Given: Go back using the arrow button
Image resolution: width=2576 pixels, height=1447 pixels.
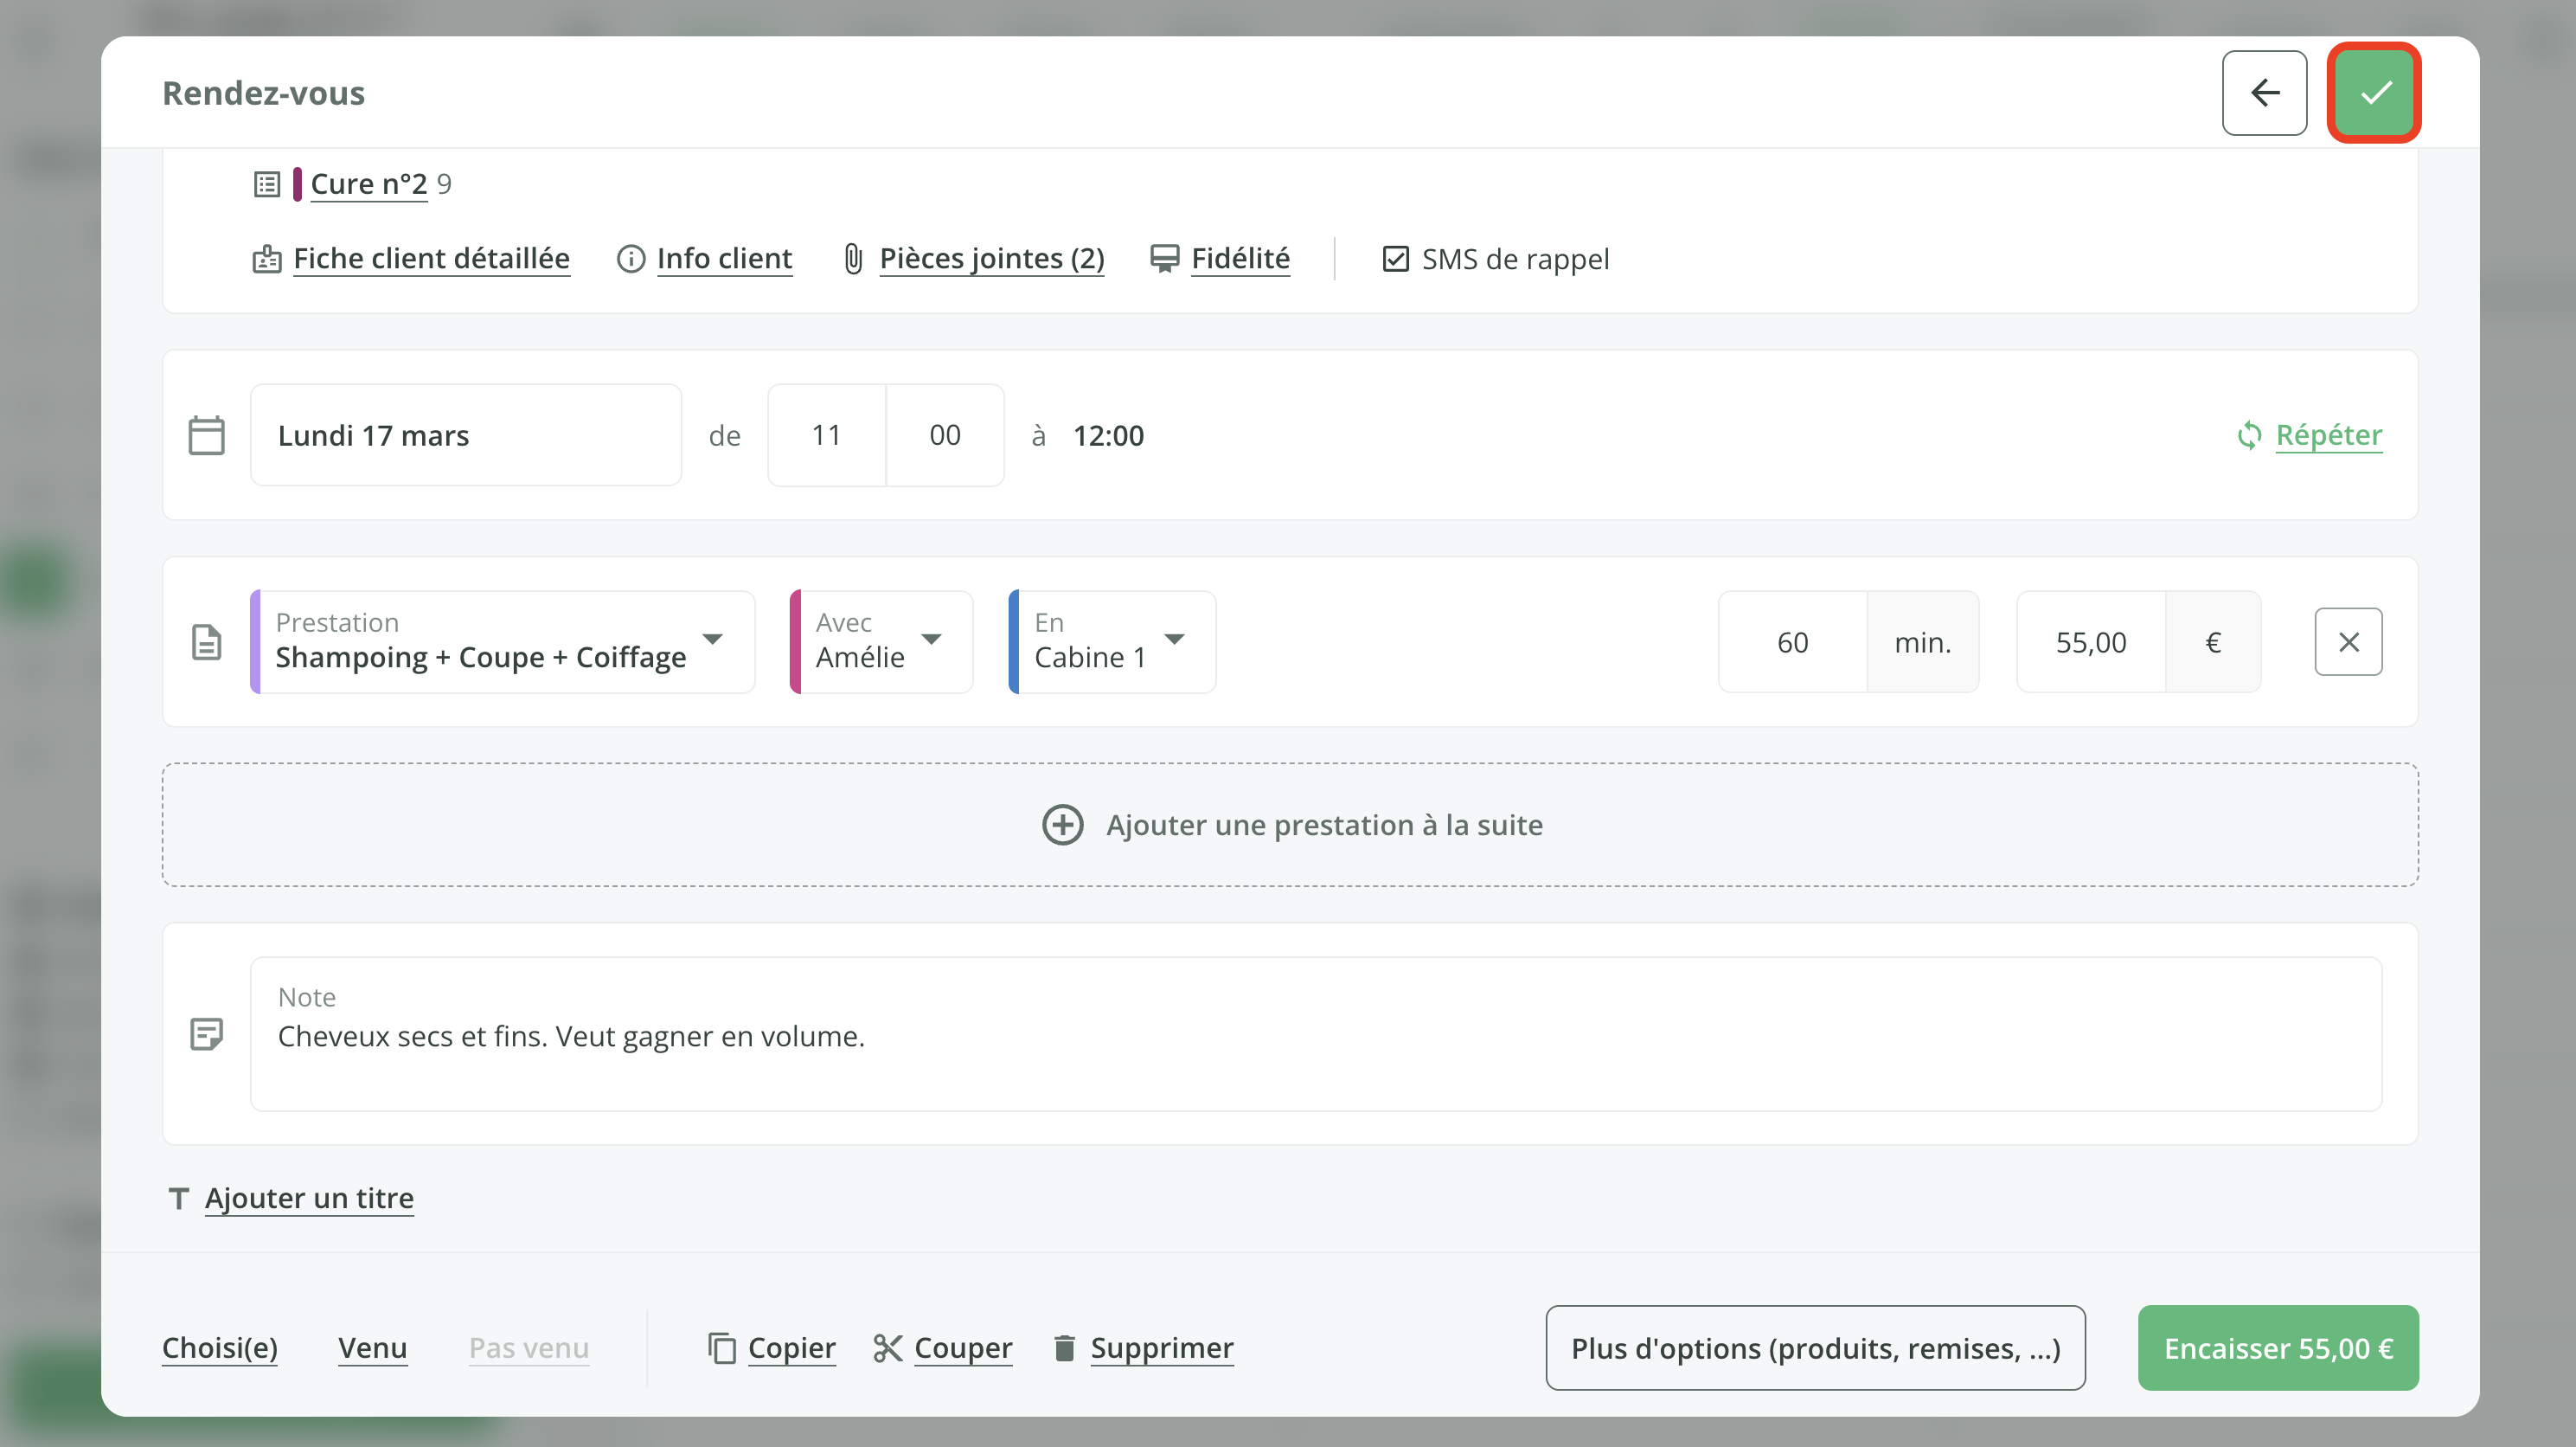Looking at the screenshot, I should pyautogui.click(x=2264, y=92).
